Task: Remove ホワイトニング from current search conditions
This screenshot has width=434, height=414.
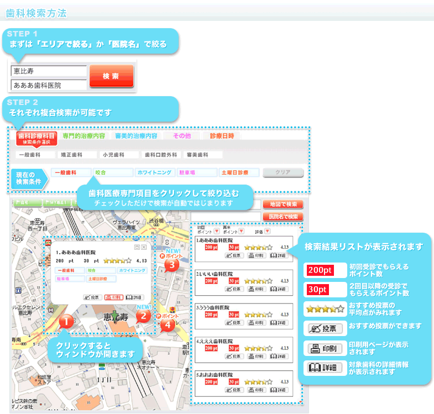Action: pyautogui.click(x=155, y=172)
